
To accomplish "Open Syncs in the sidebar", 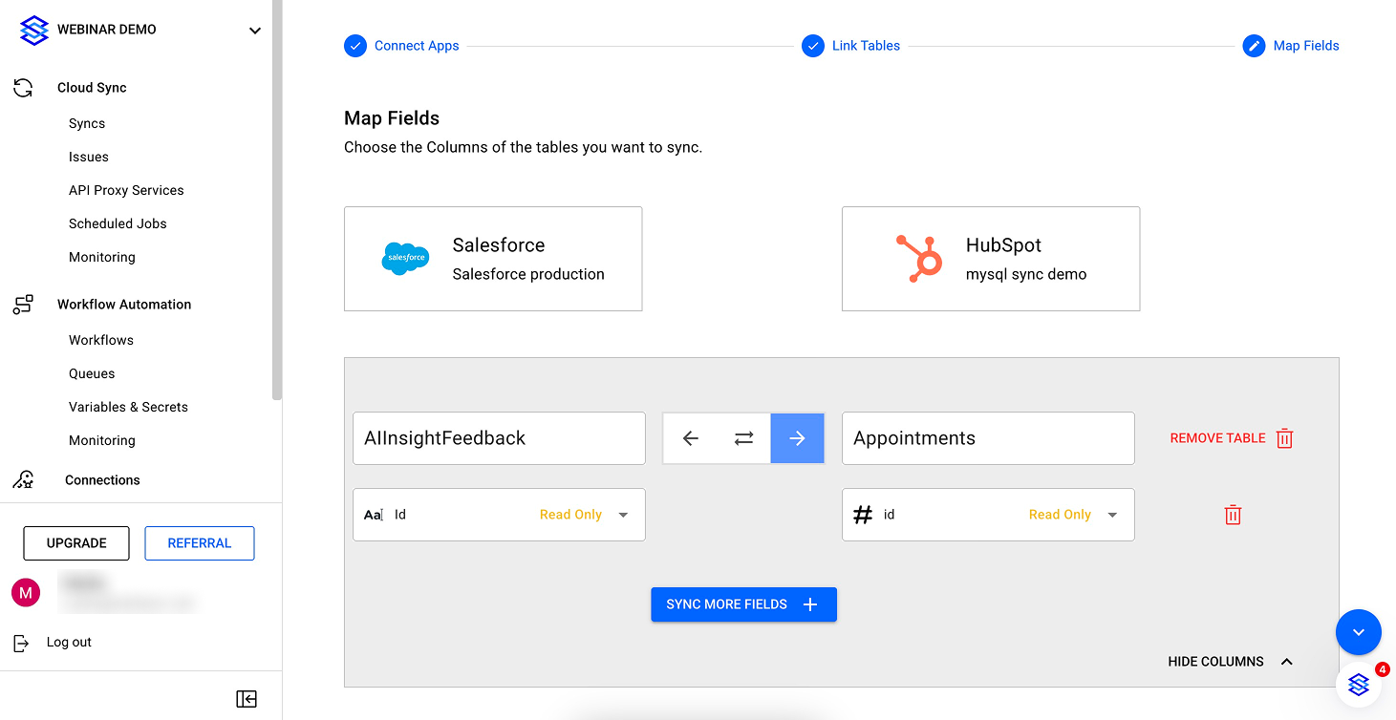I will [87, 123].
